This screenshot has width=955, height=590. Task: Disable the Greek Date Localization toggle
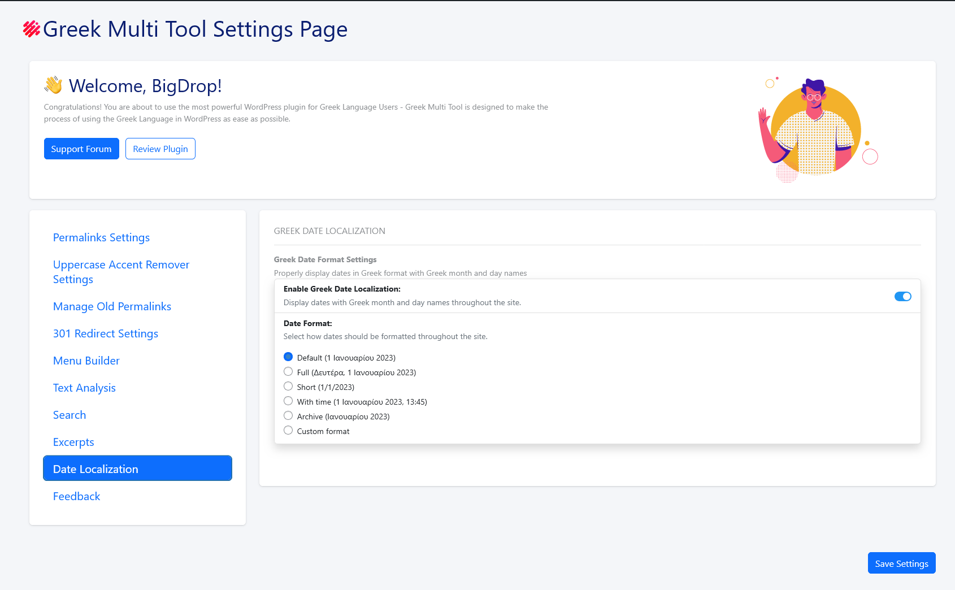(x=902, y=297)
